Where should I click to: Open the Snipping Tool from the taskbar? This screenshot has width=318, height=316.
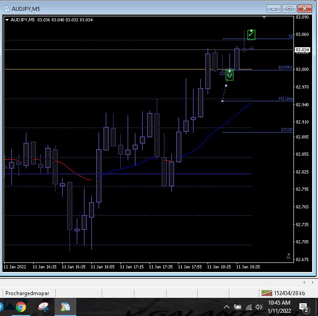43,307
